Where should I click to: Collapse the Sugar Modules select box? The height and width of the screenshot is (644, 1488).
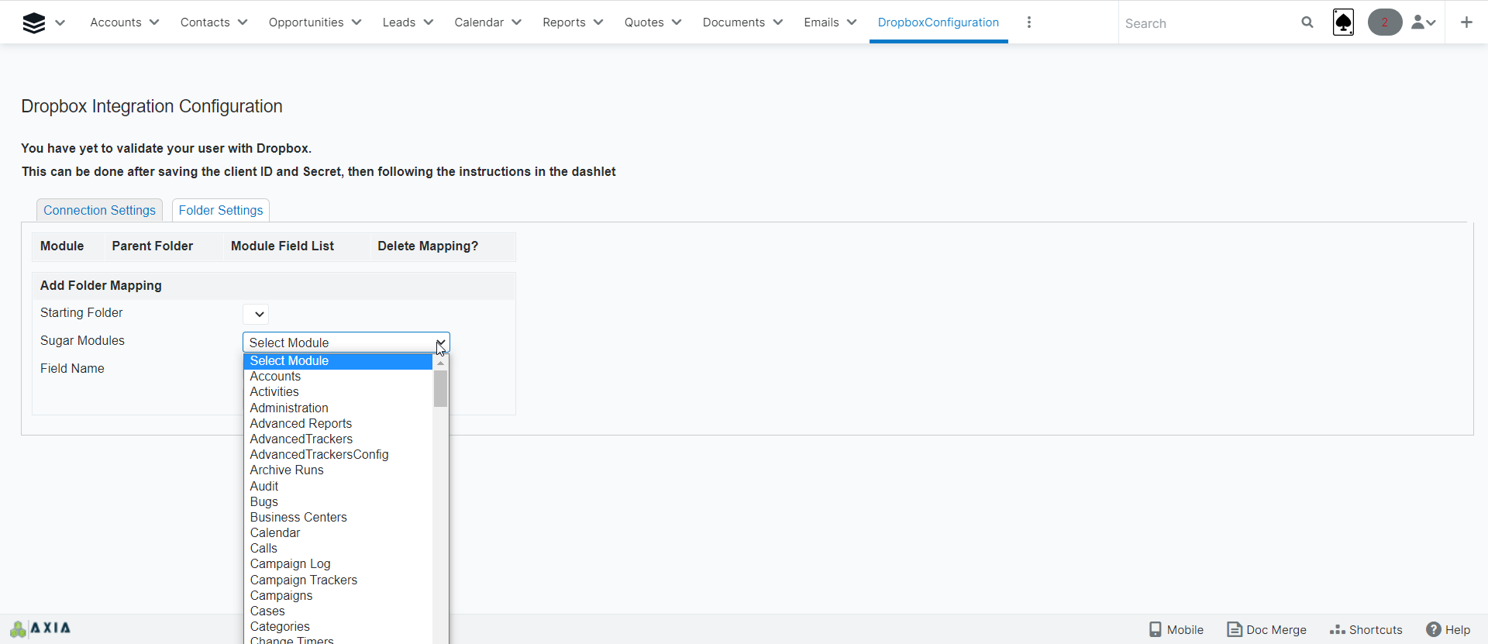346,343
